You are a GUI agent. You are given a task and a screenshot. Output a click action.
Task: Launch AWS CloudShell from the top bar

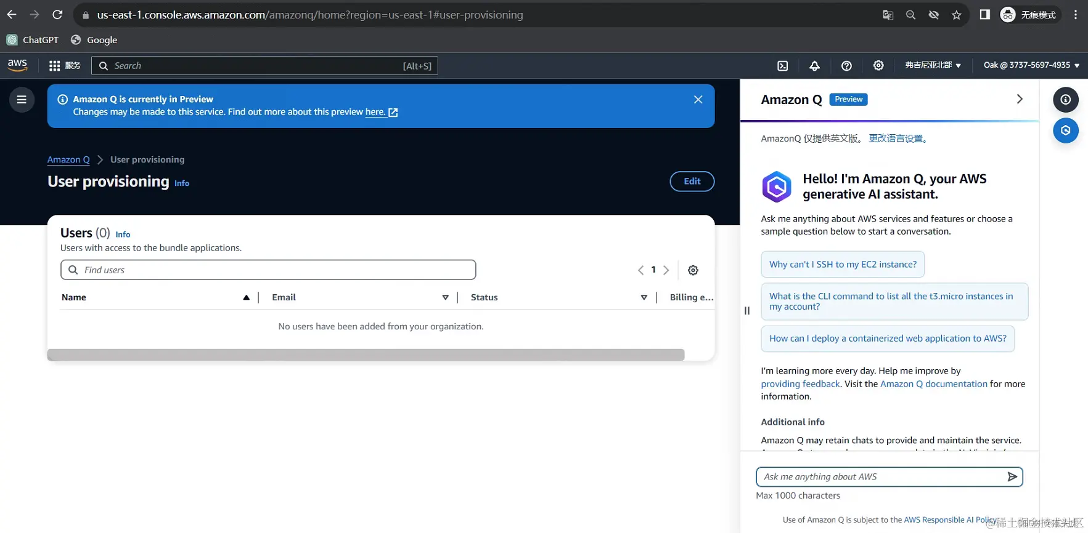(x=783, y=66)
